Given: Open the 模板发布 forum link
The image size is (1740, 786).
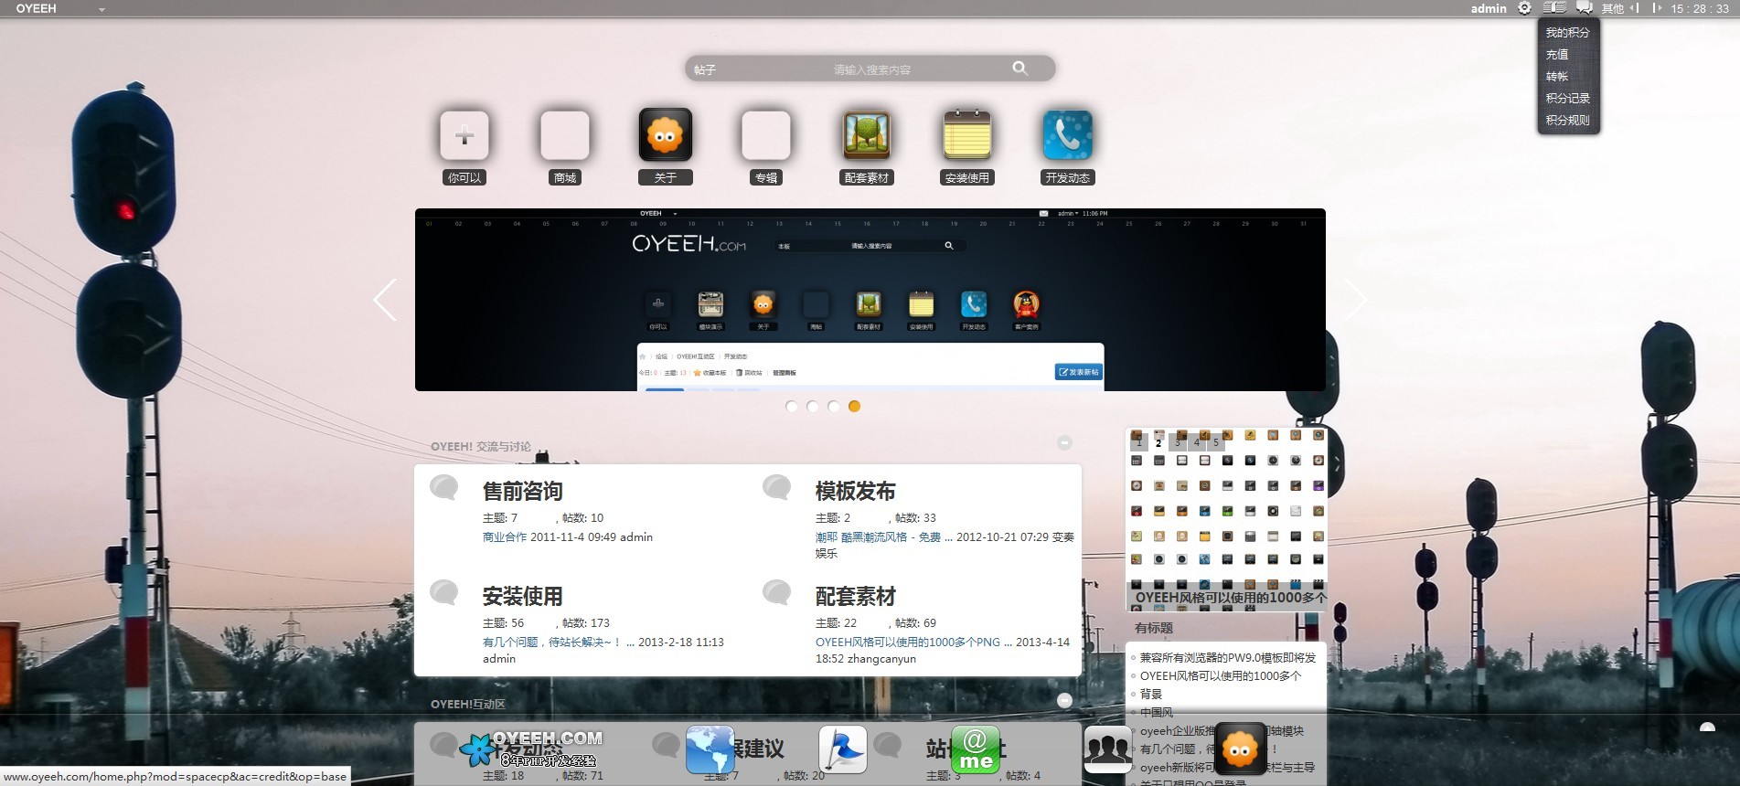Looking at the screenshot, I should click(855, 491).
